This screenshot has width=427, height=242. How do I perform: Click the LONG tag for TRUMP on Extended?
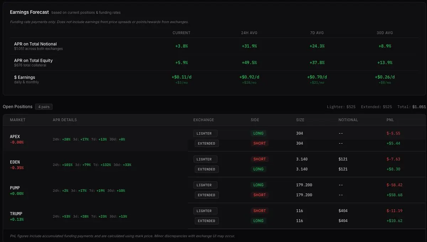click(258, 221)
